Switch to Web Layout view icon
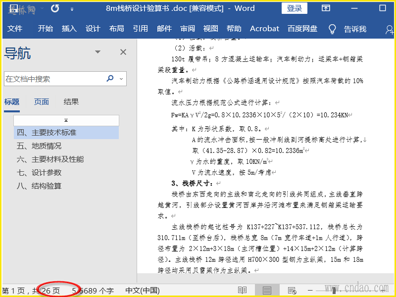The image size is (396, 297). [292, 291]
